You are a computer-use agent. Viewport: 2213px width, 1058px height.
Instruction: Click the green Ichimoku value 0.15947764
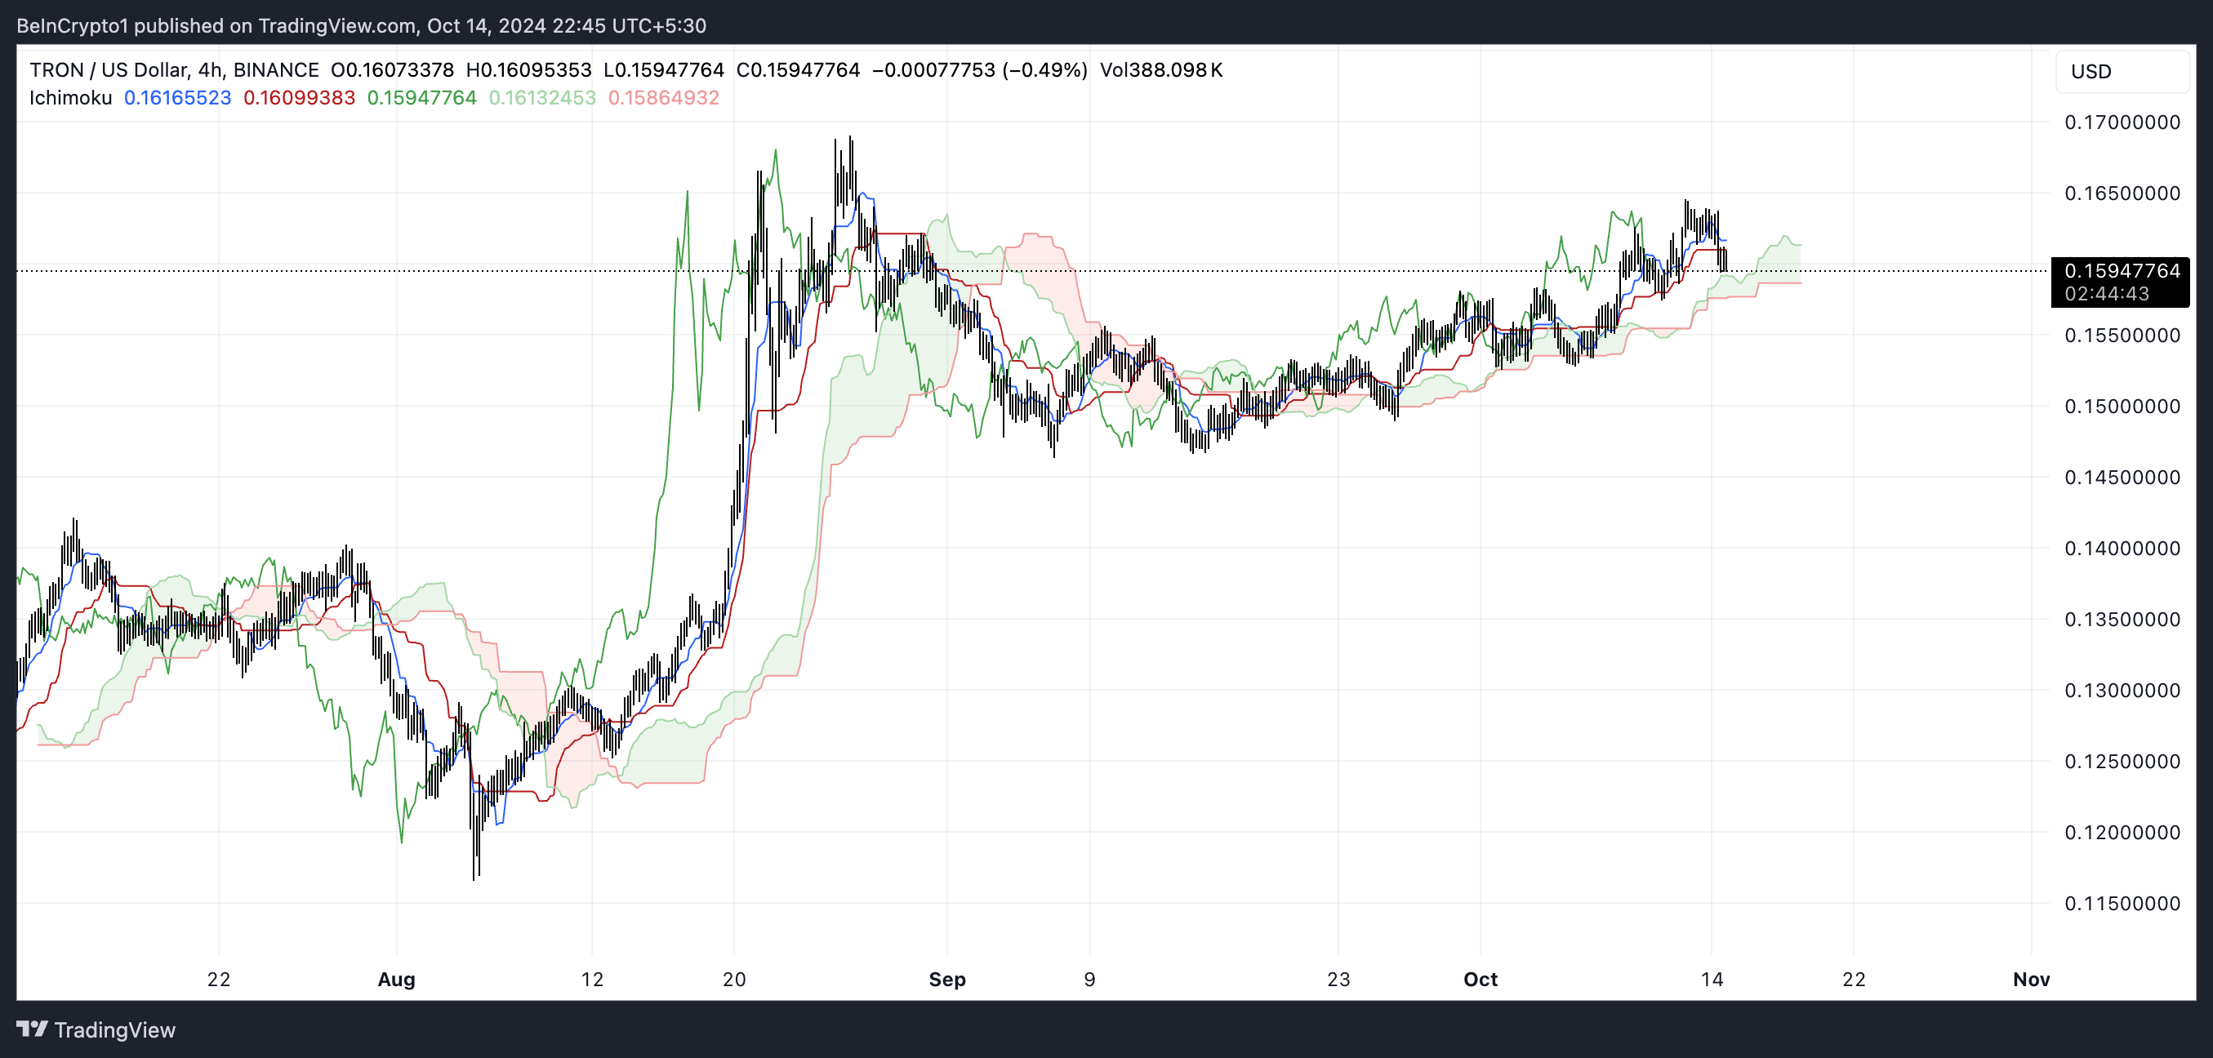pos(421,98)
